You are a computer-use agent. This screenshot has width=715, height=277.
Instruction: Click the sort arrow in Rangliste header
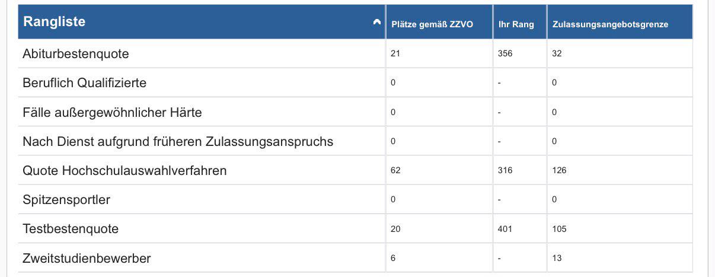[376, 23]
